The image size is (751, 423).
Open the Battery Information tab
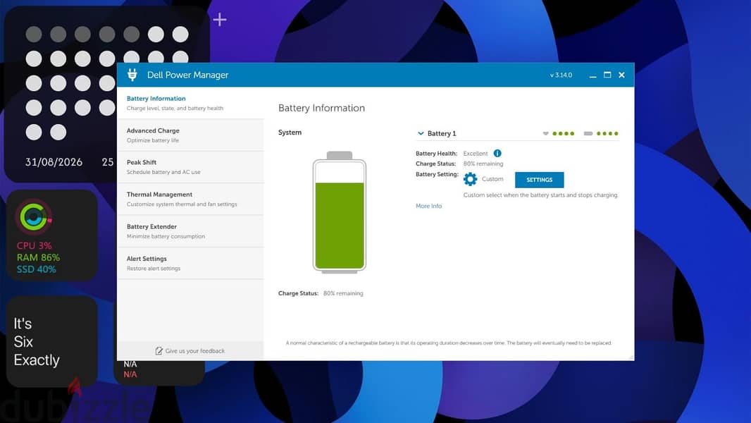point(190,103)
